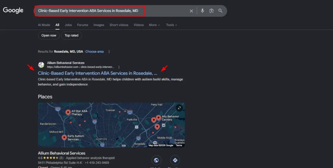Expand the More dropdown
The width and height of the screenshot is (333, 168).
154,25
